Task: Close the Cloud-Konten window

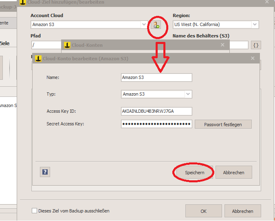Action: coord(222,45)
